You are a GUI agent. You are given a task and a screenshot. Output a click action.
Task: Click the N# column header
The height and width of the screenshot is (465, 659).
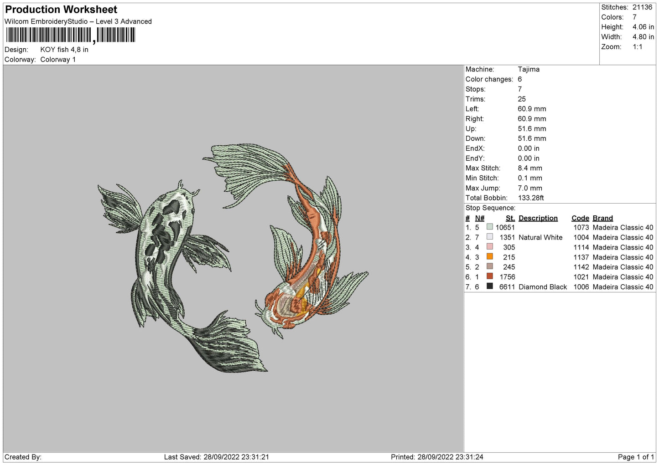click(x=479, y=218)
